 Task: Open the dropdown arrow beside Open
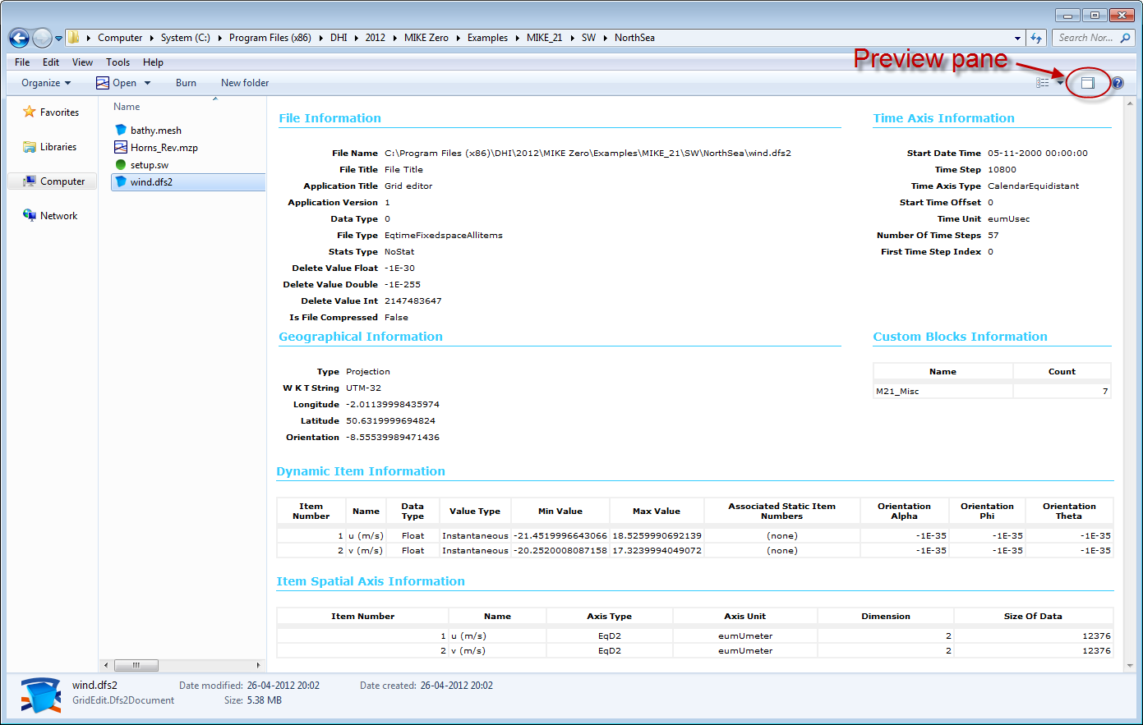(148, 83)
